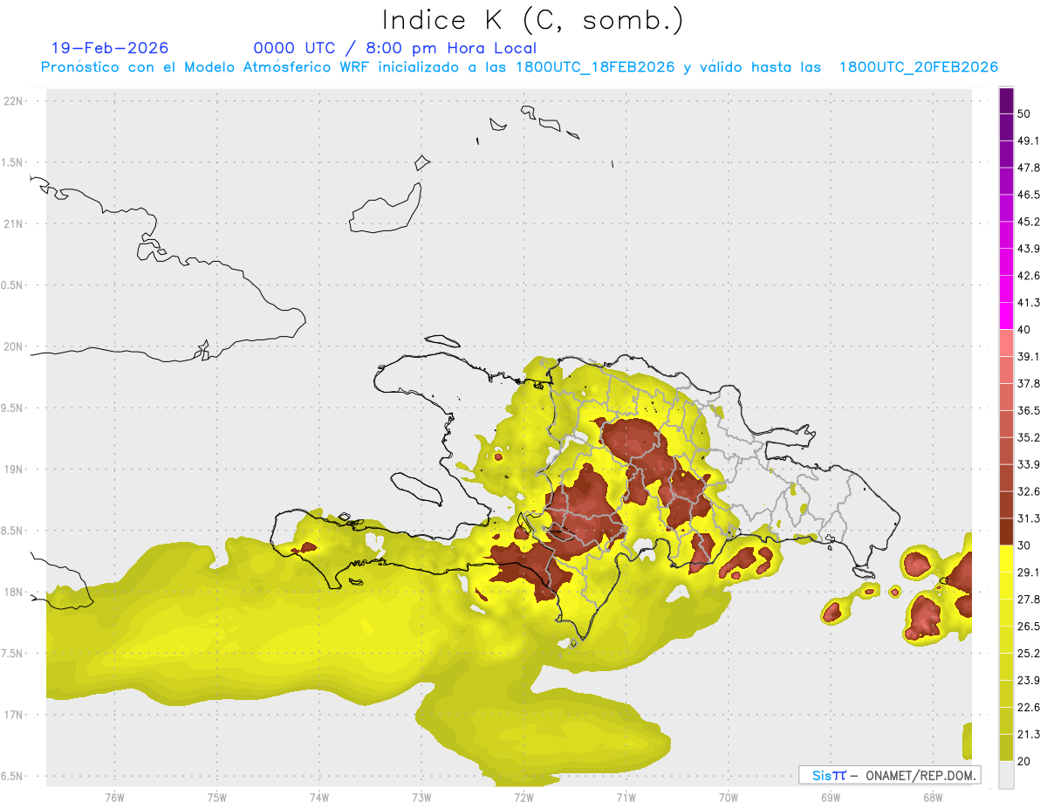Image resolution: width=1047 pixels, height=809 pixels.
Task: Click the '35.2' color scale value
Action: (1029, 437)
